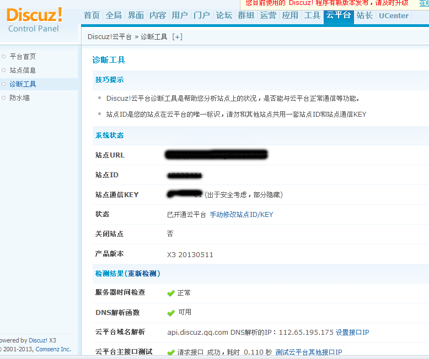Open the 界面 top menu
The image size is (429, 359).
[136, 15]
